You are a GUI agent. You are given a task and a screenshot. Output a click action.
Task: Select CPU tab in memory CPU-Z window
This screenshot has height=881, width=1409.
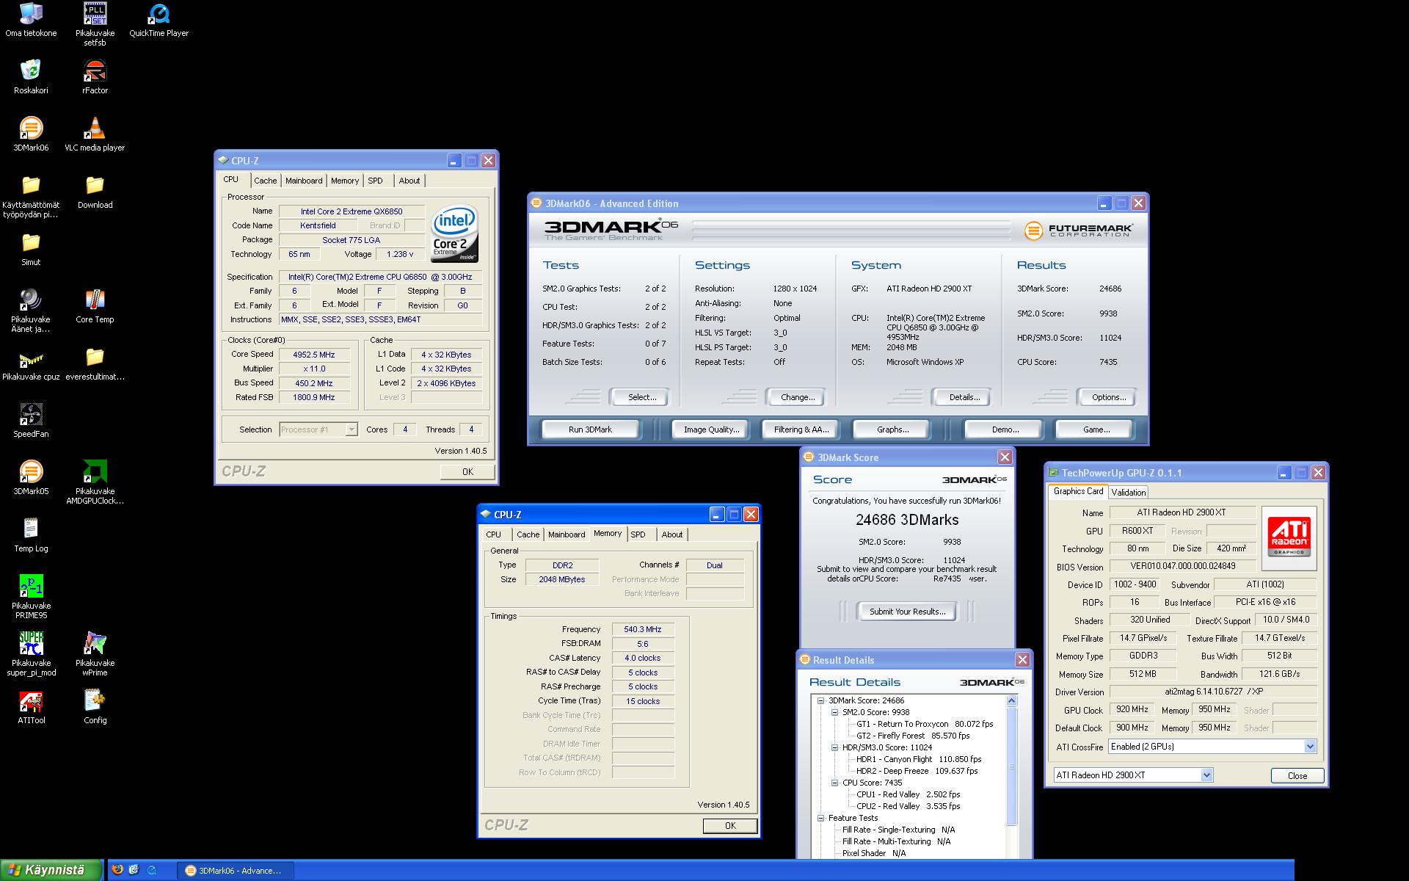494,534
